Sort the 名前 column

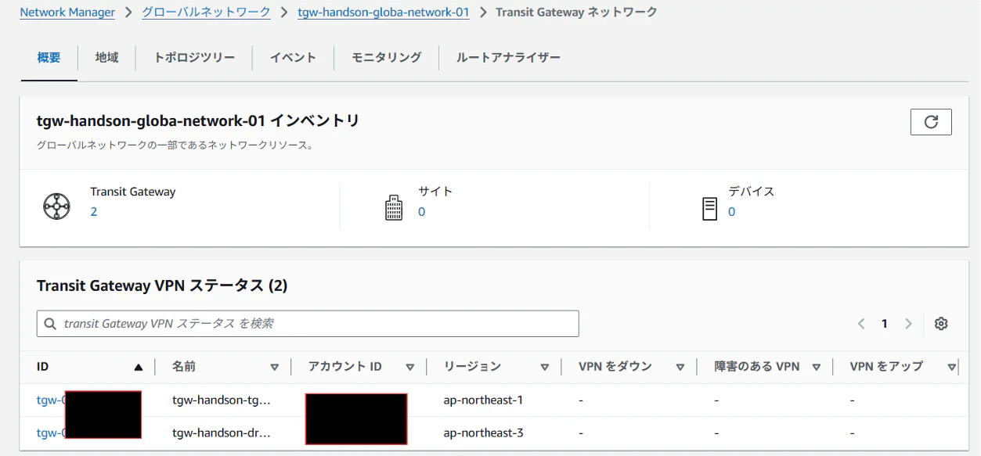pos(274,367)
